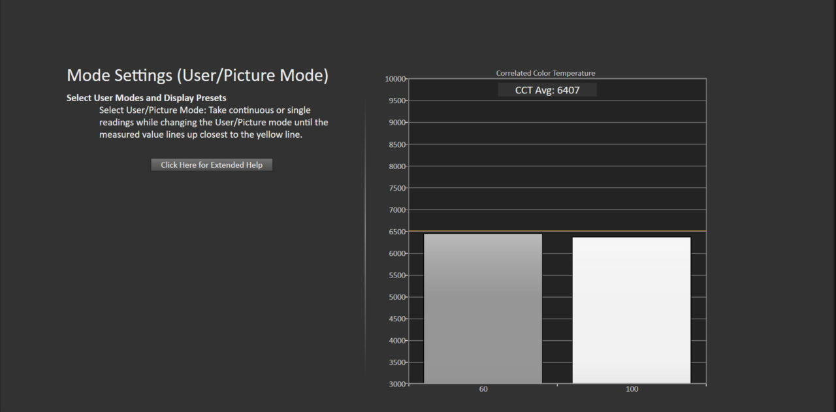The height and width of the screenshot is (412, 836).
Task: Click the 10000 label on y-axis
Action: 396,79
